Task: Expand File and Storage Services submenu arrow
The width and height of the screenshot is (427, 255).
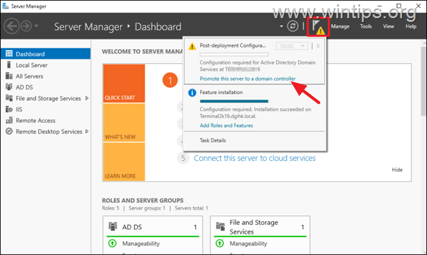Action: pos(87,98)
